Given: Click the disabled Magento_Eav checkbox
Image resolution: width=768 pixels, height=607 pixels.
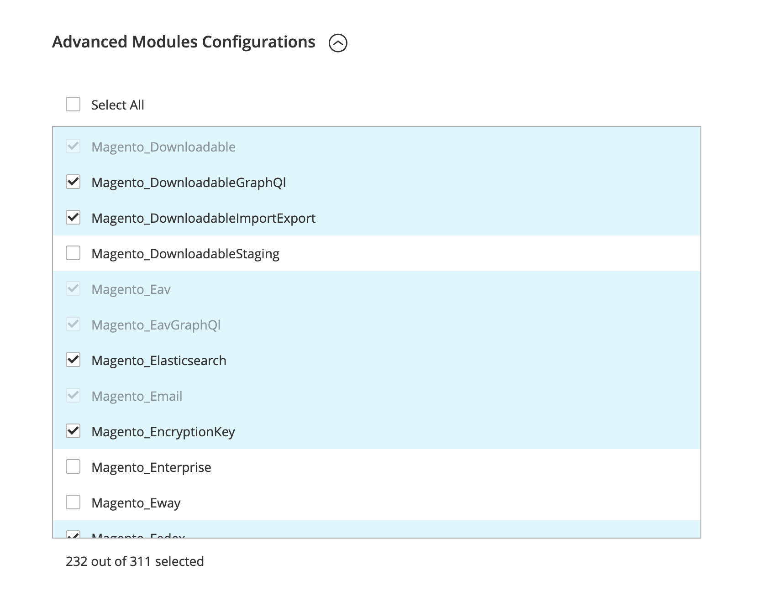Looking at the screenshot, I should pyautogui.click(x=73, y=288).
